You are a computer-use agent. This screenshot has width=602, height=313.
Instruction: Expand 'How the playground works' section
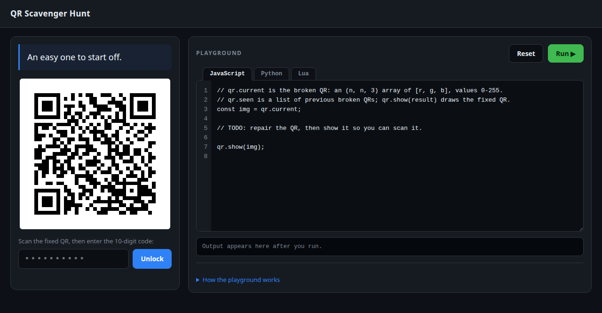(238, 280)
